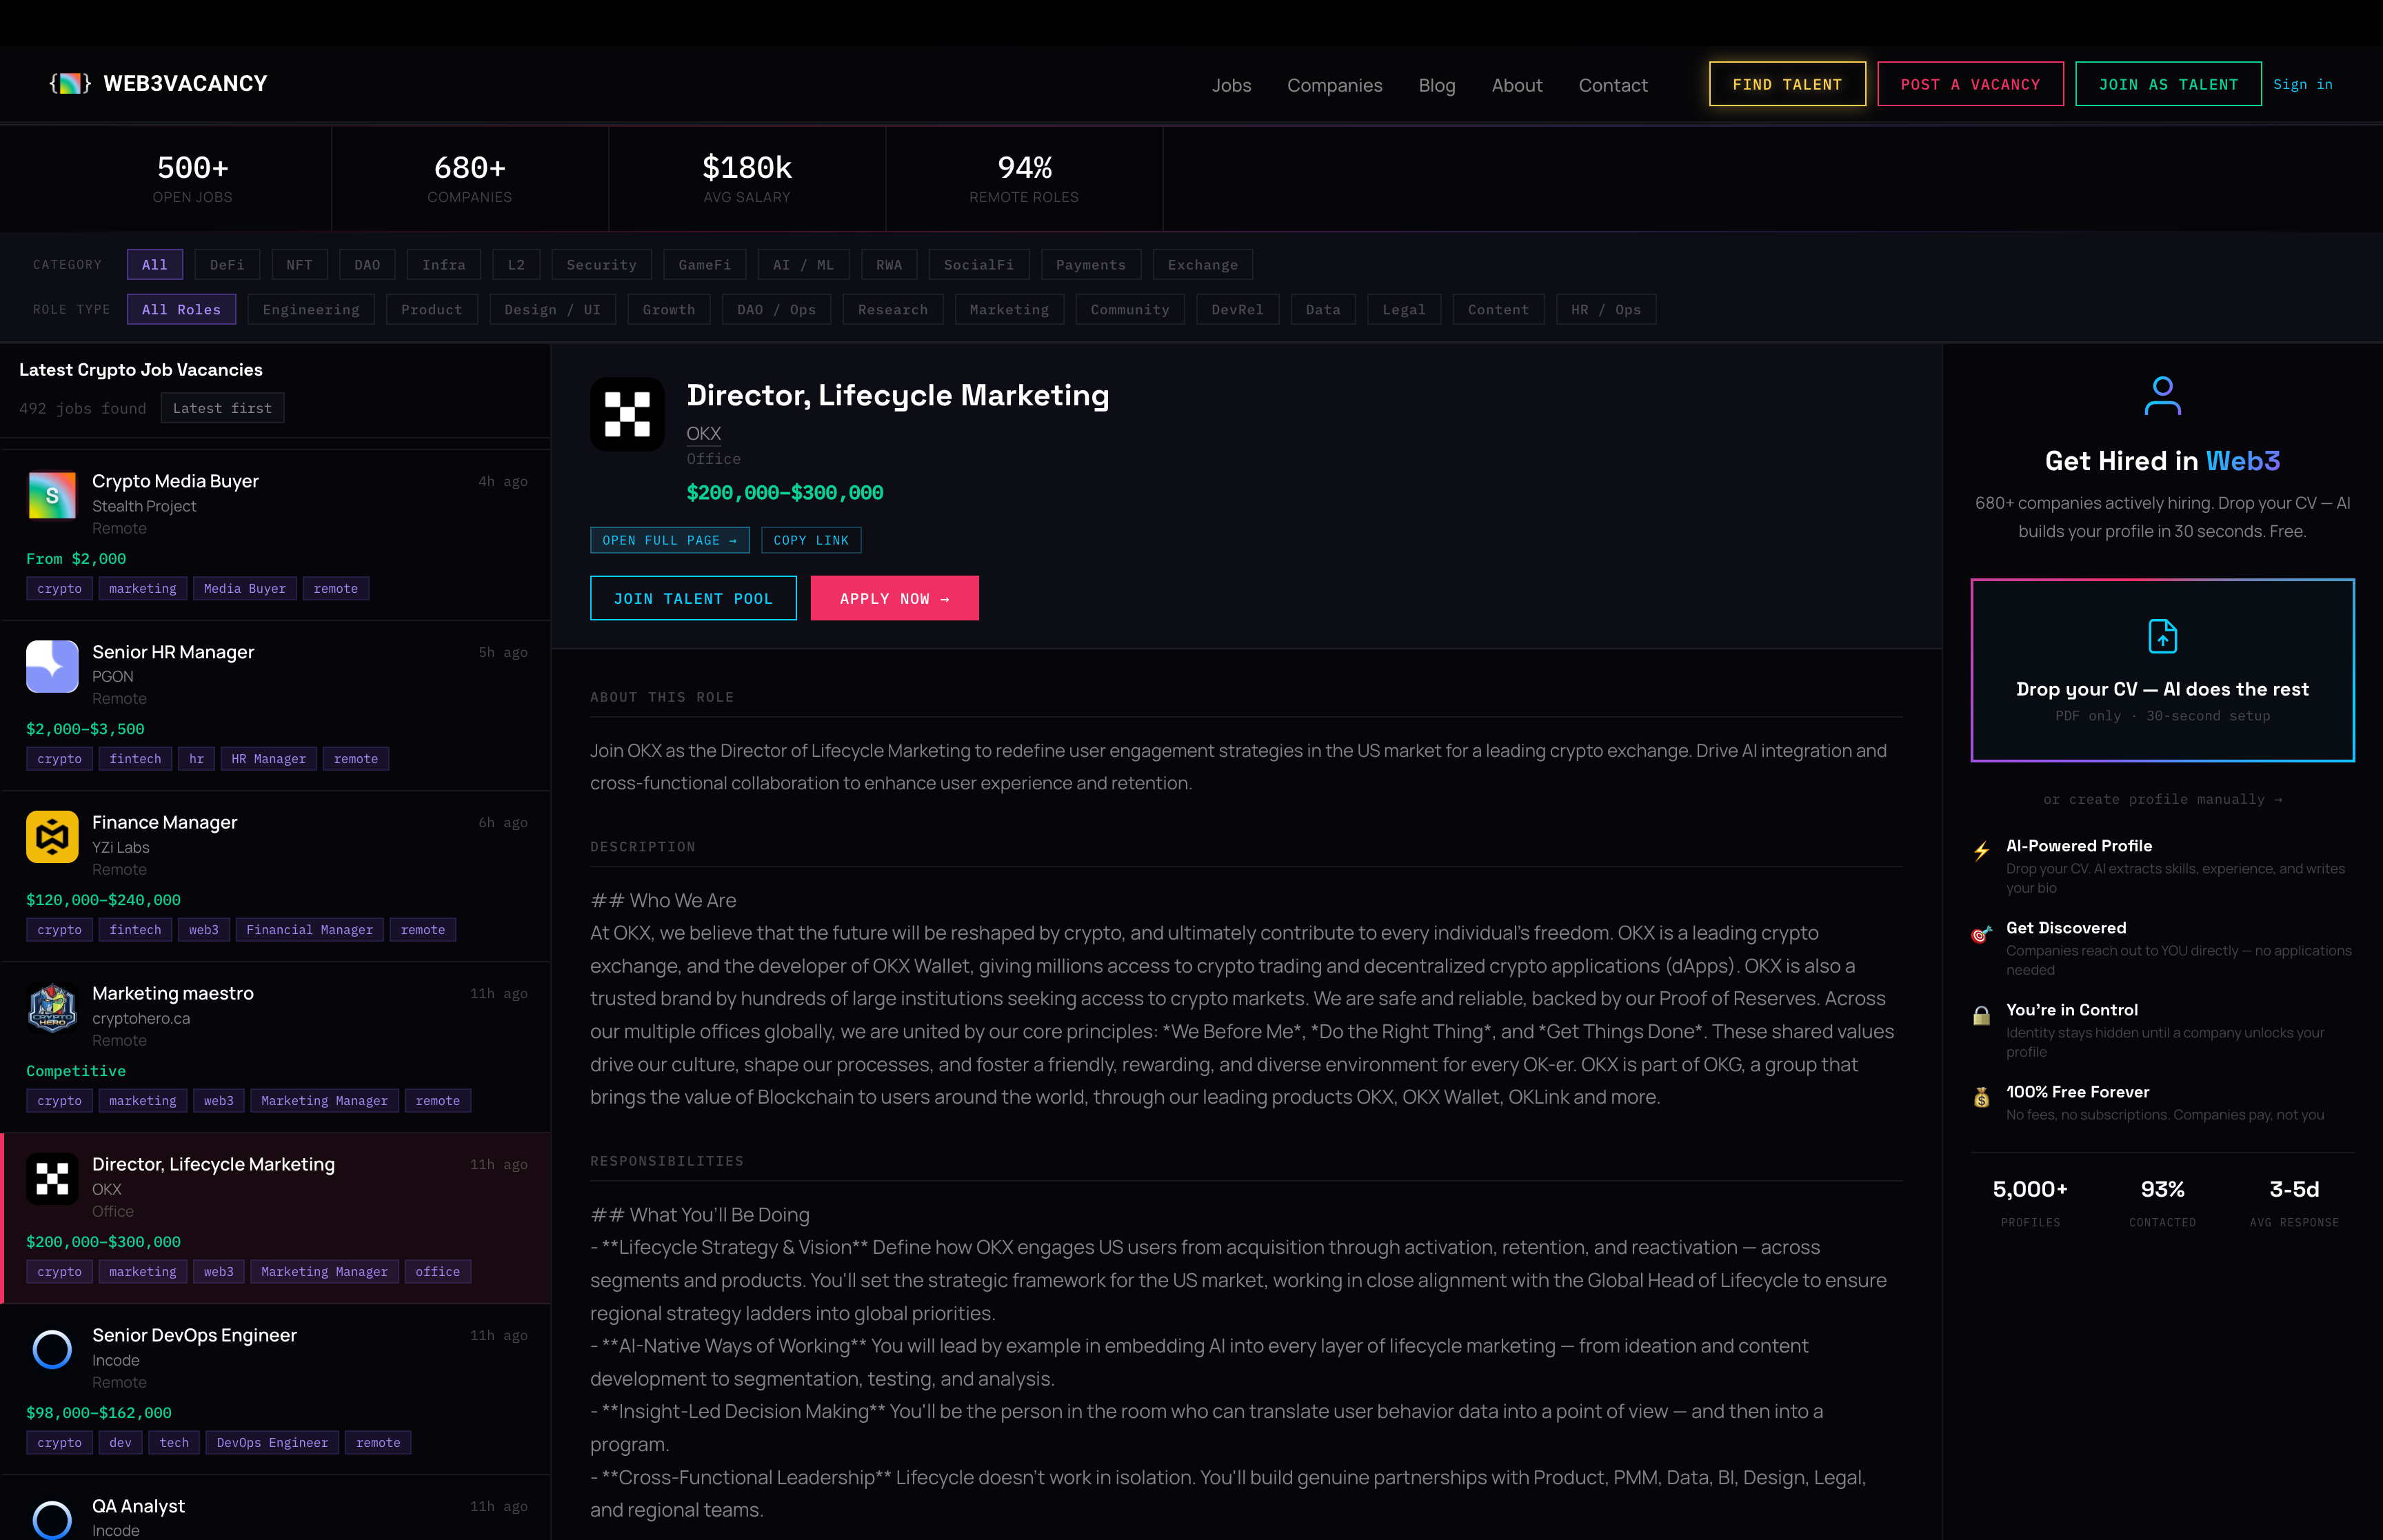Click the OKX logo in job header
The width and height of the screenshot is (2383, 1540).
point(627,414)
